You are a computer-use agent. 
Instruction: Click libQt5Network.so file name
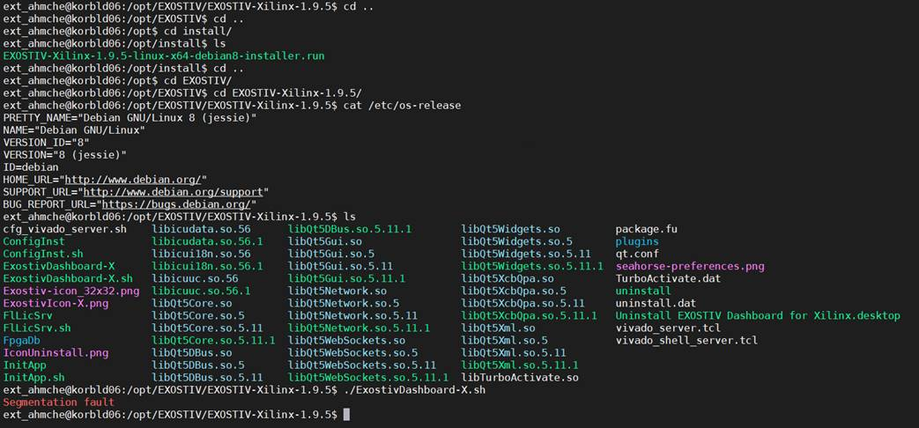[x=337, y=291]
